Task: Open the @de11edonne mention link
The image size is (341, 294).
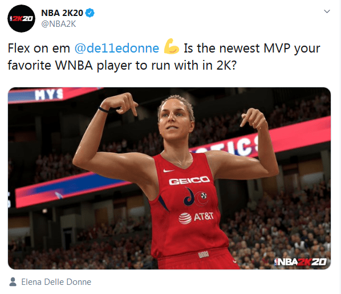Action: [x=117, y=48]
